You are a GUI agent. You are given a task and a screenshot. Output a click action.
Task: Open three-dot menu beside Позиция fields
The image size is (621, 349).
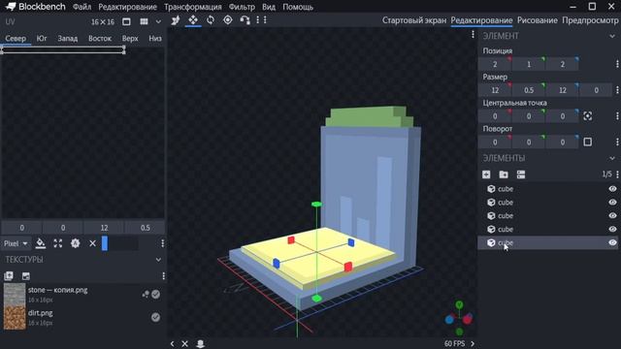(617, 64)
